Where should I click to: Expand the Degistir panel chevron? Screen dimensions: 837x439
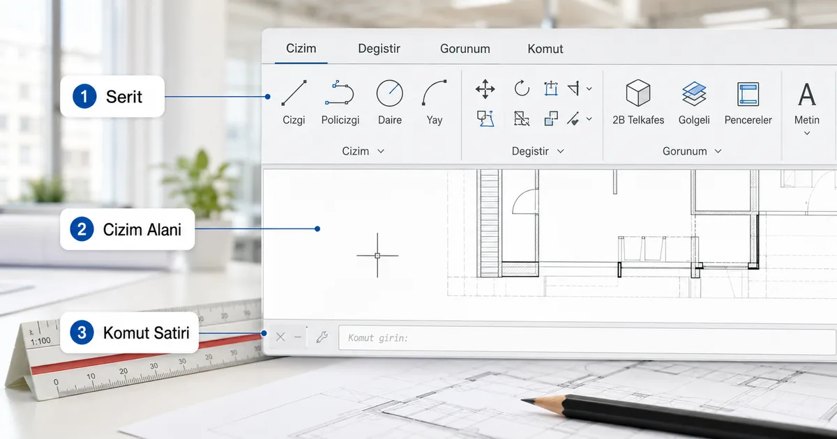[560, 151]
